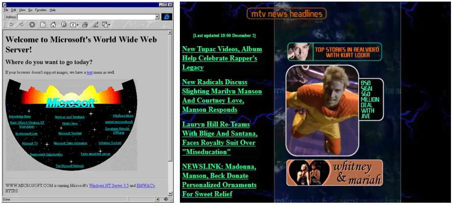Open the What's New link

coord(70,124)
